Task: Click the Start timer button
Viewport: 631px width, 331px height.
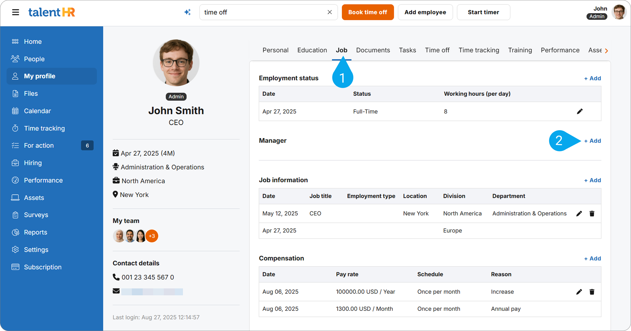Action: [483, 12]
